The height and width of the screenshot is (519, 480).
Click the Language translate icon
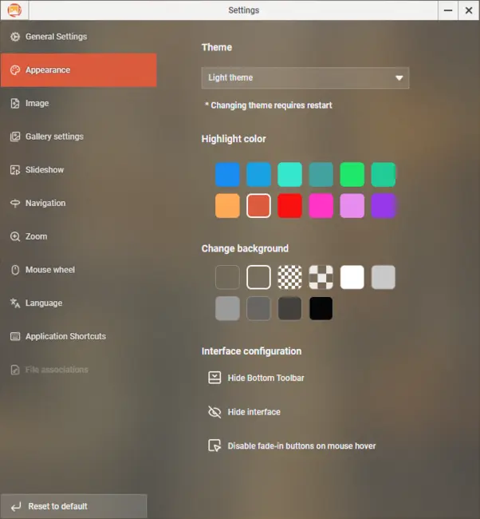coord(14,303)
